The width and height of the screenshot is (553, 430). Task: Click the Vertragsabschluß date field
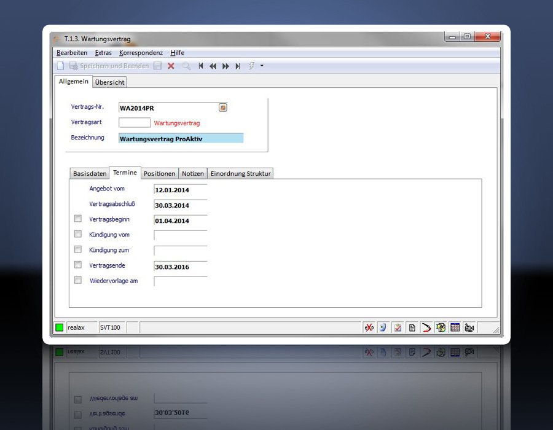181,205
